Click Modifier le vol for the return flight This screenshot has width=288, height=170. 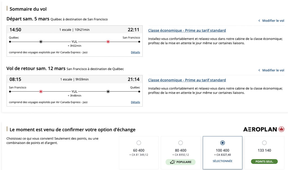coord(271,70)
